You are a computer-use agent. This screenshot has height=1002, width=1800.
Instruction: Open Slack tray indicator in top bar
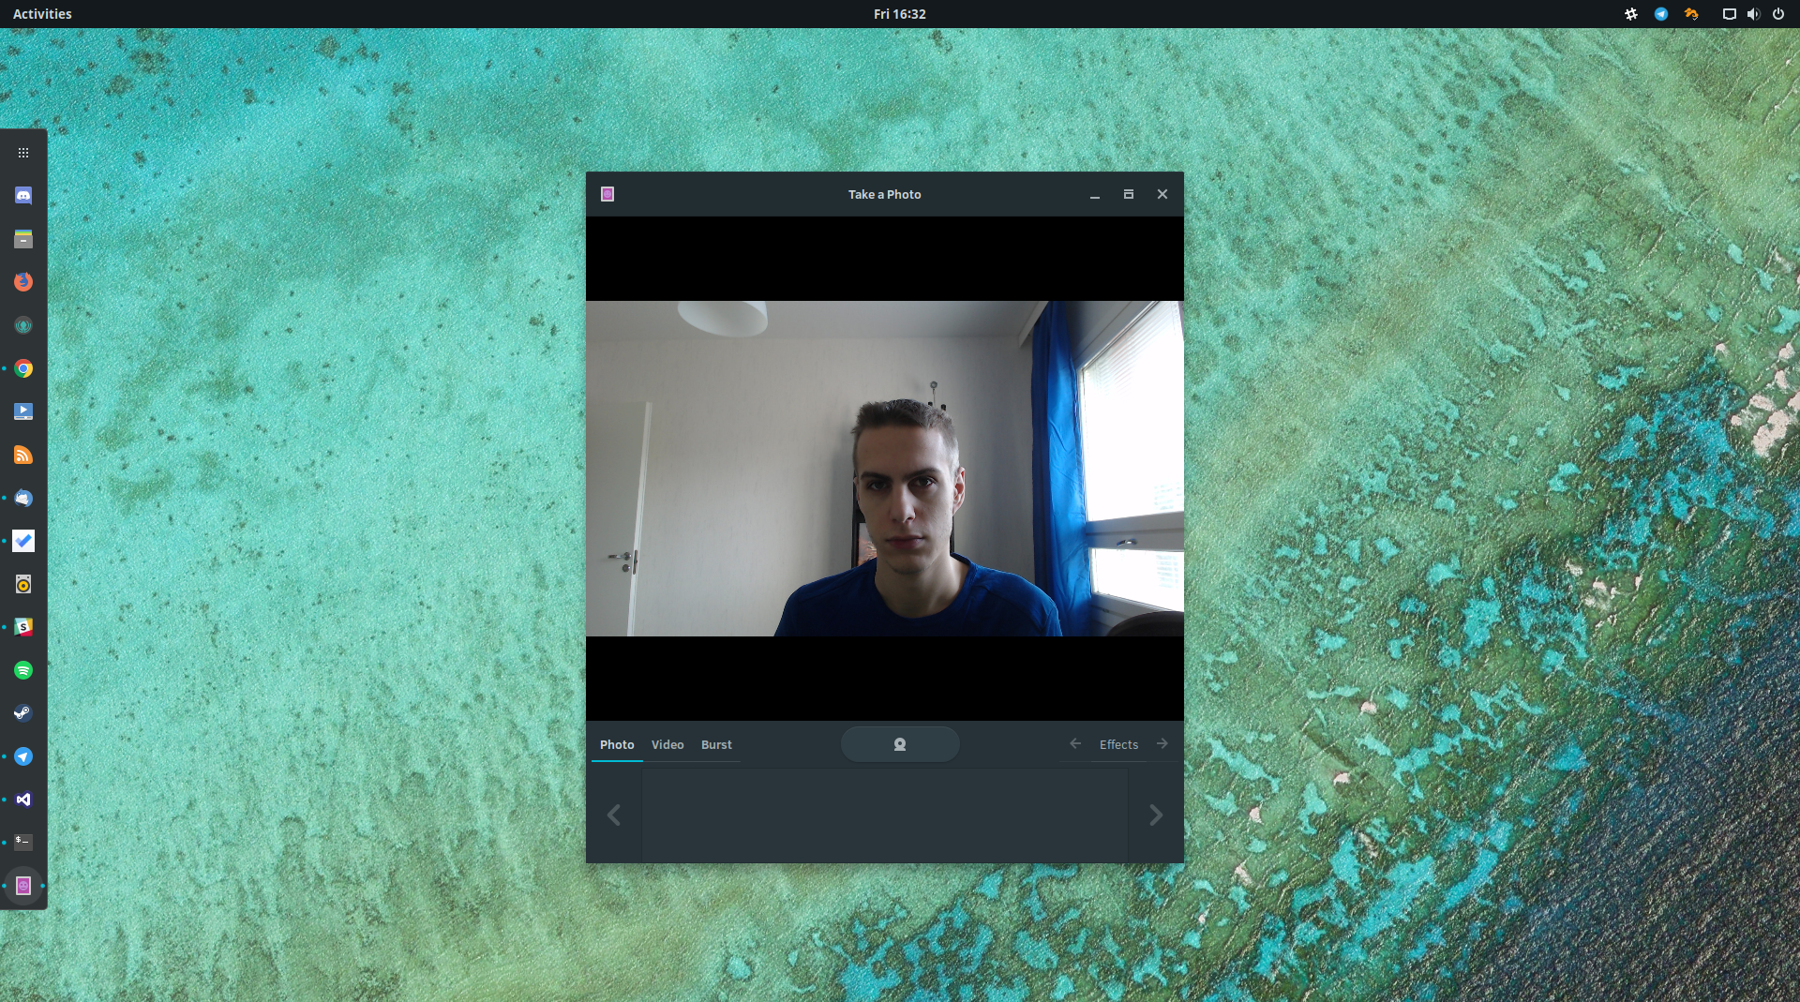1631,14
